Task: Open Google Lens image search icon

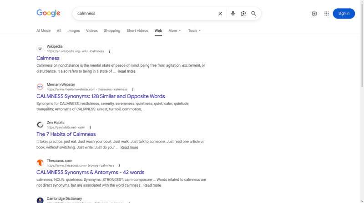Action: [243, 14]
